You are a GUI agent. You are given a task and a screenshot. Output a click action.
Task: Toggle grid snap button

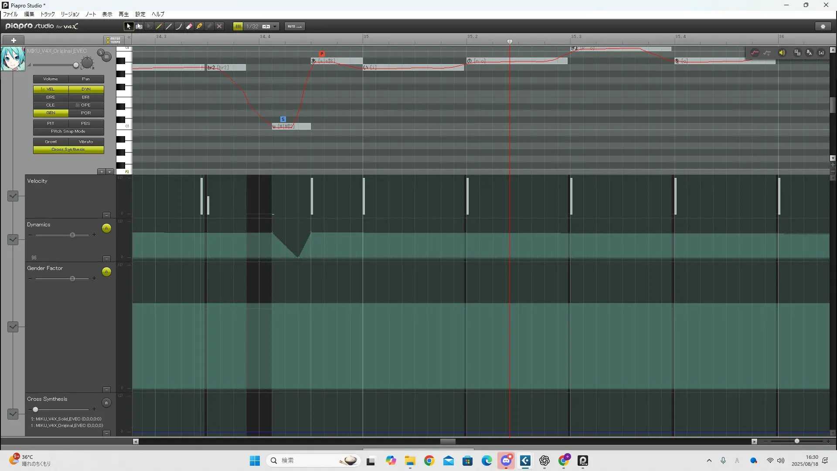pos(238,27)
